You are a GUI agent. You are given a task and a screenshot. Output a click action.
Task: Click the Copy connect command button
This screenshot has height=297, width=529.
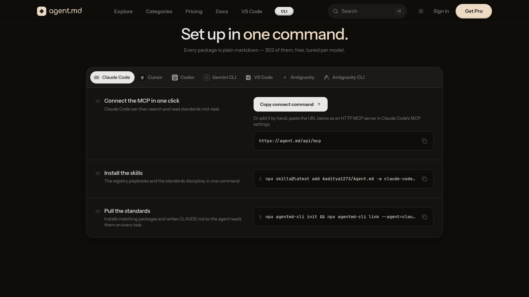pos(291,104)
